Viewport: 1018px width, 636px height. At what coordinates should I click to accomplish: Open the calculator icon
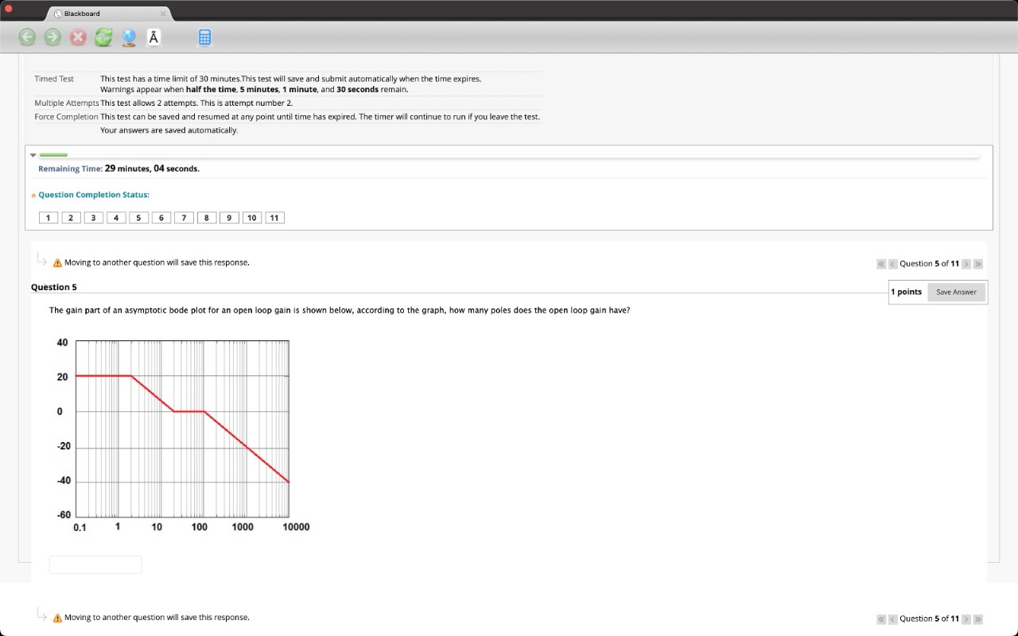pyautogui.click(x=204, y=37)
